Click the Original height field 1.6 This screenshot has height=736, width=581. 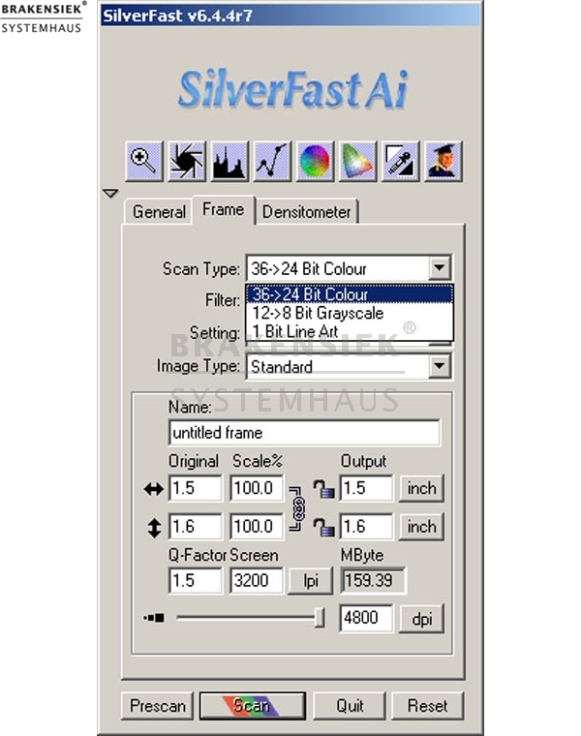point(195,526)
